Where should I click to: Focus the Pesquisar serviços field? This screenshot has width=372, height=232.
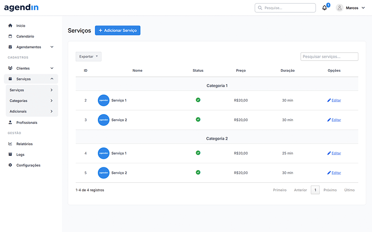tap(329, 56)
